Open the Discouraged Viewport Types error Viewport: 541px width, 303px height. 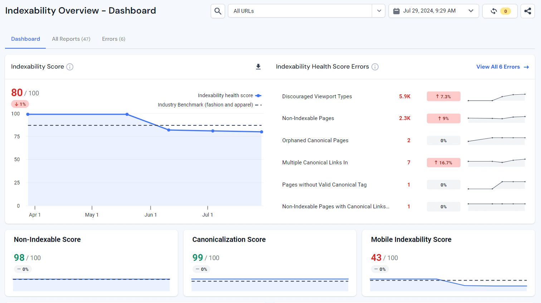(x=317, y=96)
